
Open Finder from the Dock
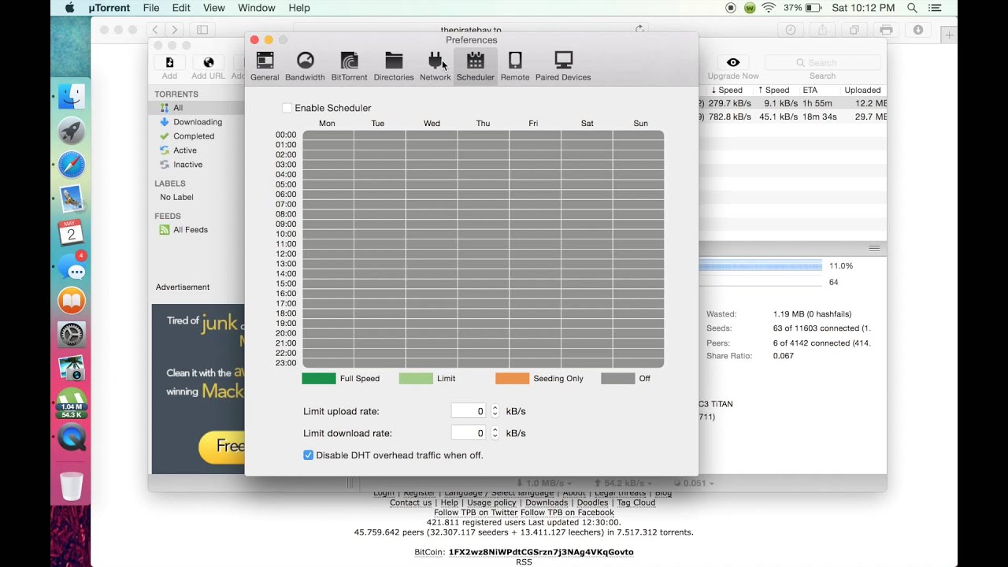[72, 97]
